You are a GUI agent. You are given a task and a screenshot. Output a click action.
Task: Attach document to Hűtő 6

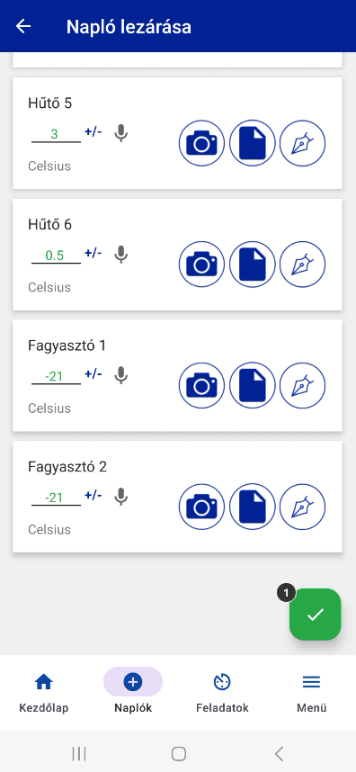253,265
